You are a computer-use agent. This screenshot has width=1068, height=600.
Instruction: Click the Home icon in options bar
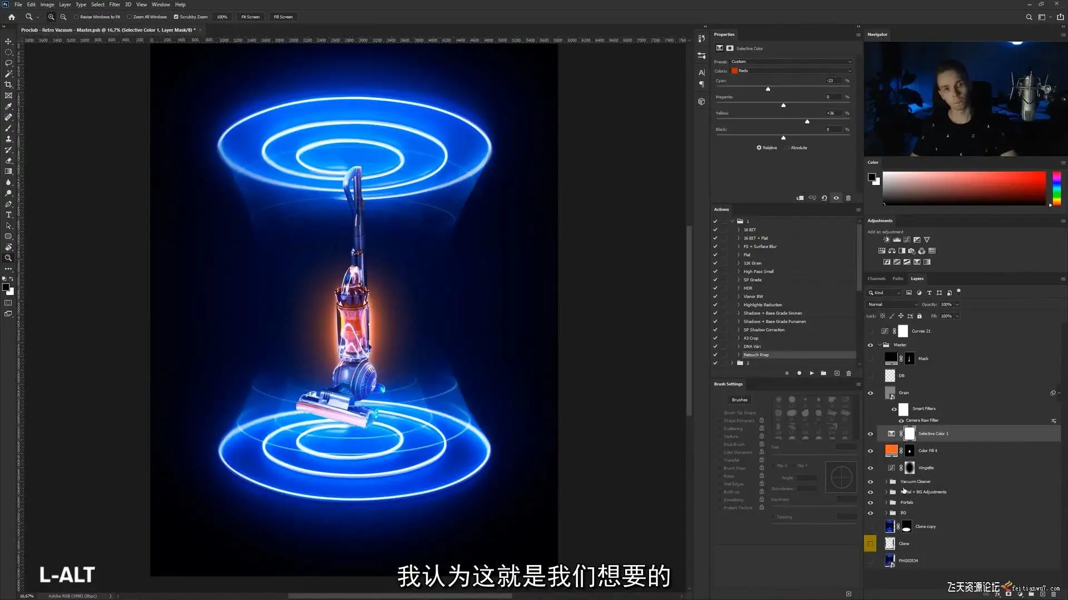click(x=12, y=17)
